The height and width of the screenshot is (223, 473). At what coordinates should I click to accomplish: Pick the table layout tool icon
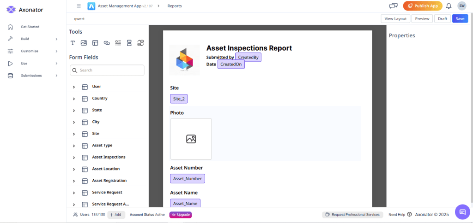pos(95,43)
